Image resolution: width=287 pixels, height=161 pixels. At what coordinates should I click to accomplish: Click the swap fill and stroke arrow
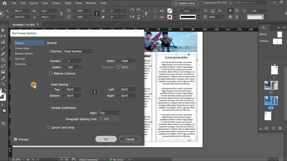coord(5,90)
